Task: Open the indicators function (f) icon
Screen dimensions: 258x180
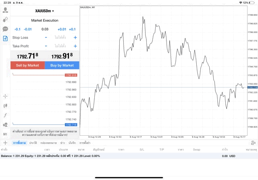Action: (5, 115)
